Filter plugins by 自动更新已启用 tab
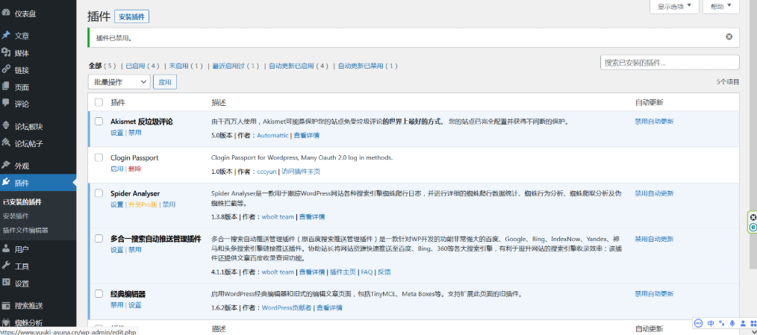757x335 pixels. click(291, 66)
